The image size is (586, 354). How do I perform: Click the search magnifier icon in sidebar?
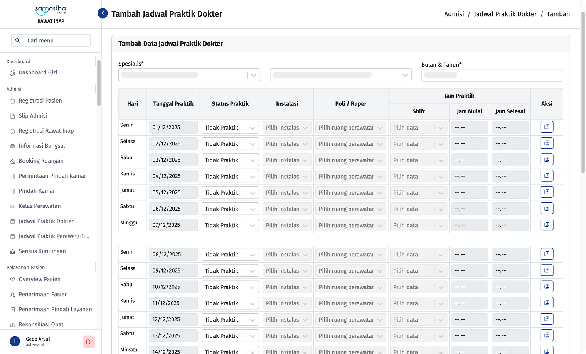(18, 40)
